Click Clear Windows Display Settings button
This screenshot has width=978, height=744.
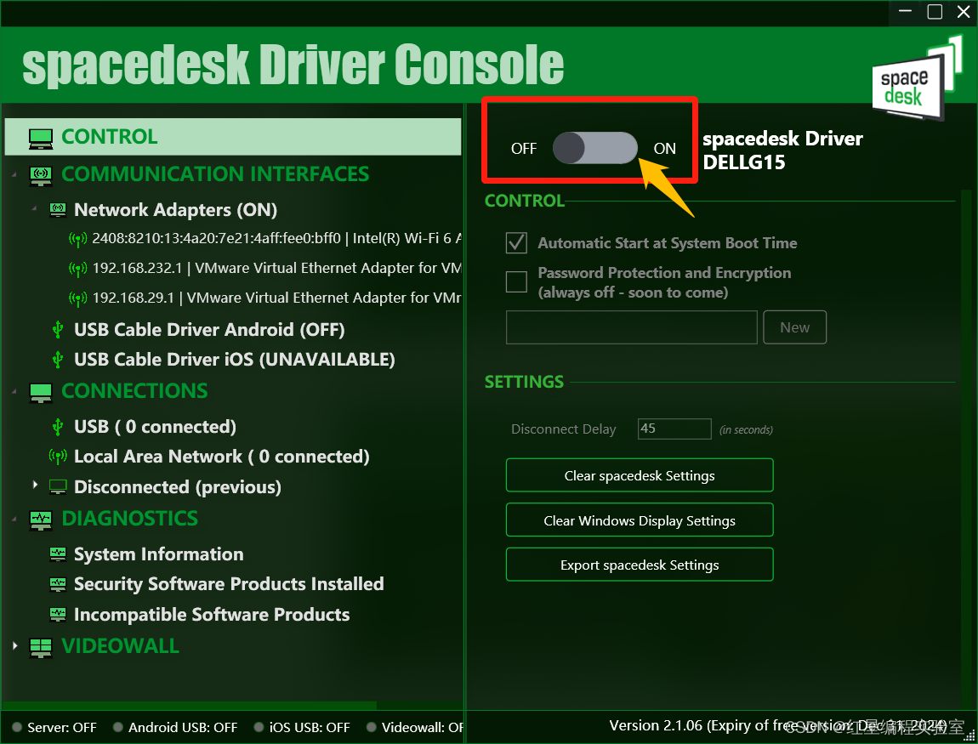tap(640, 520)
